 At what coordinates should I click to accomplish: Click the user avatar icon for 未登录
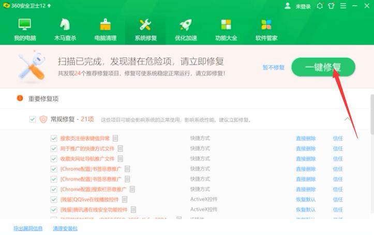(288, 6)
